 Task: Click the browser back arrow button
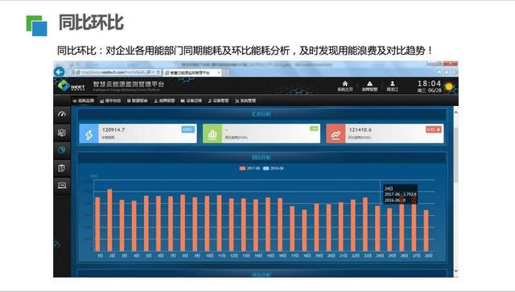[x=59, y=72]
